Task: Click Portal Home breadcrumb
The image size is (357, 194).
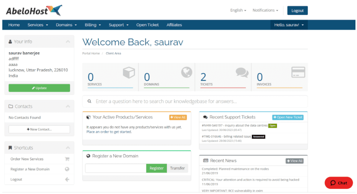Action: click(91, 53)
